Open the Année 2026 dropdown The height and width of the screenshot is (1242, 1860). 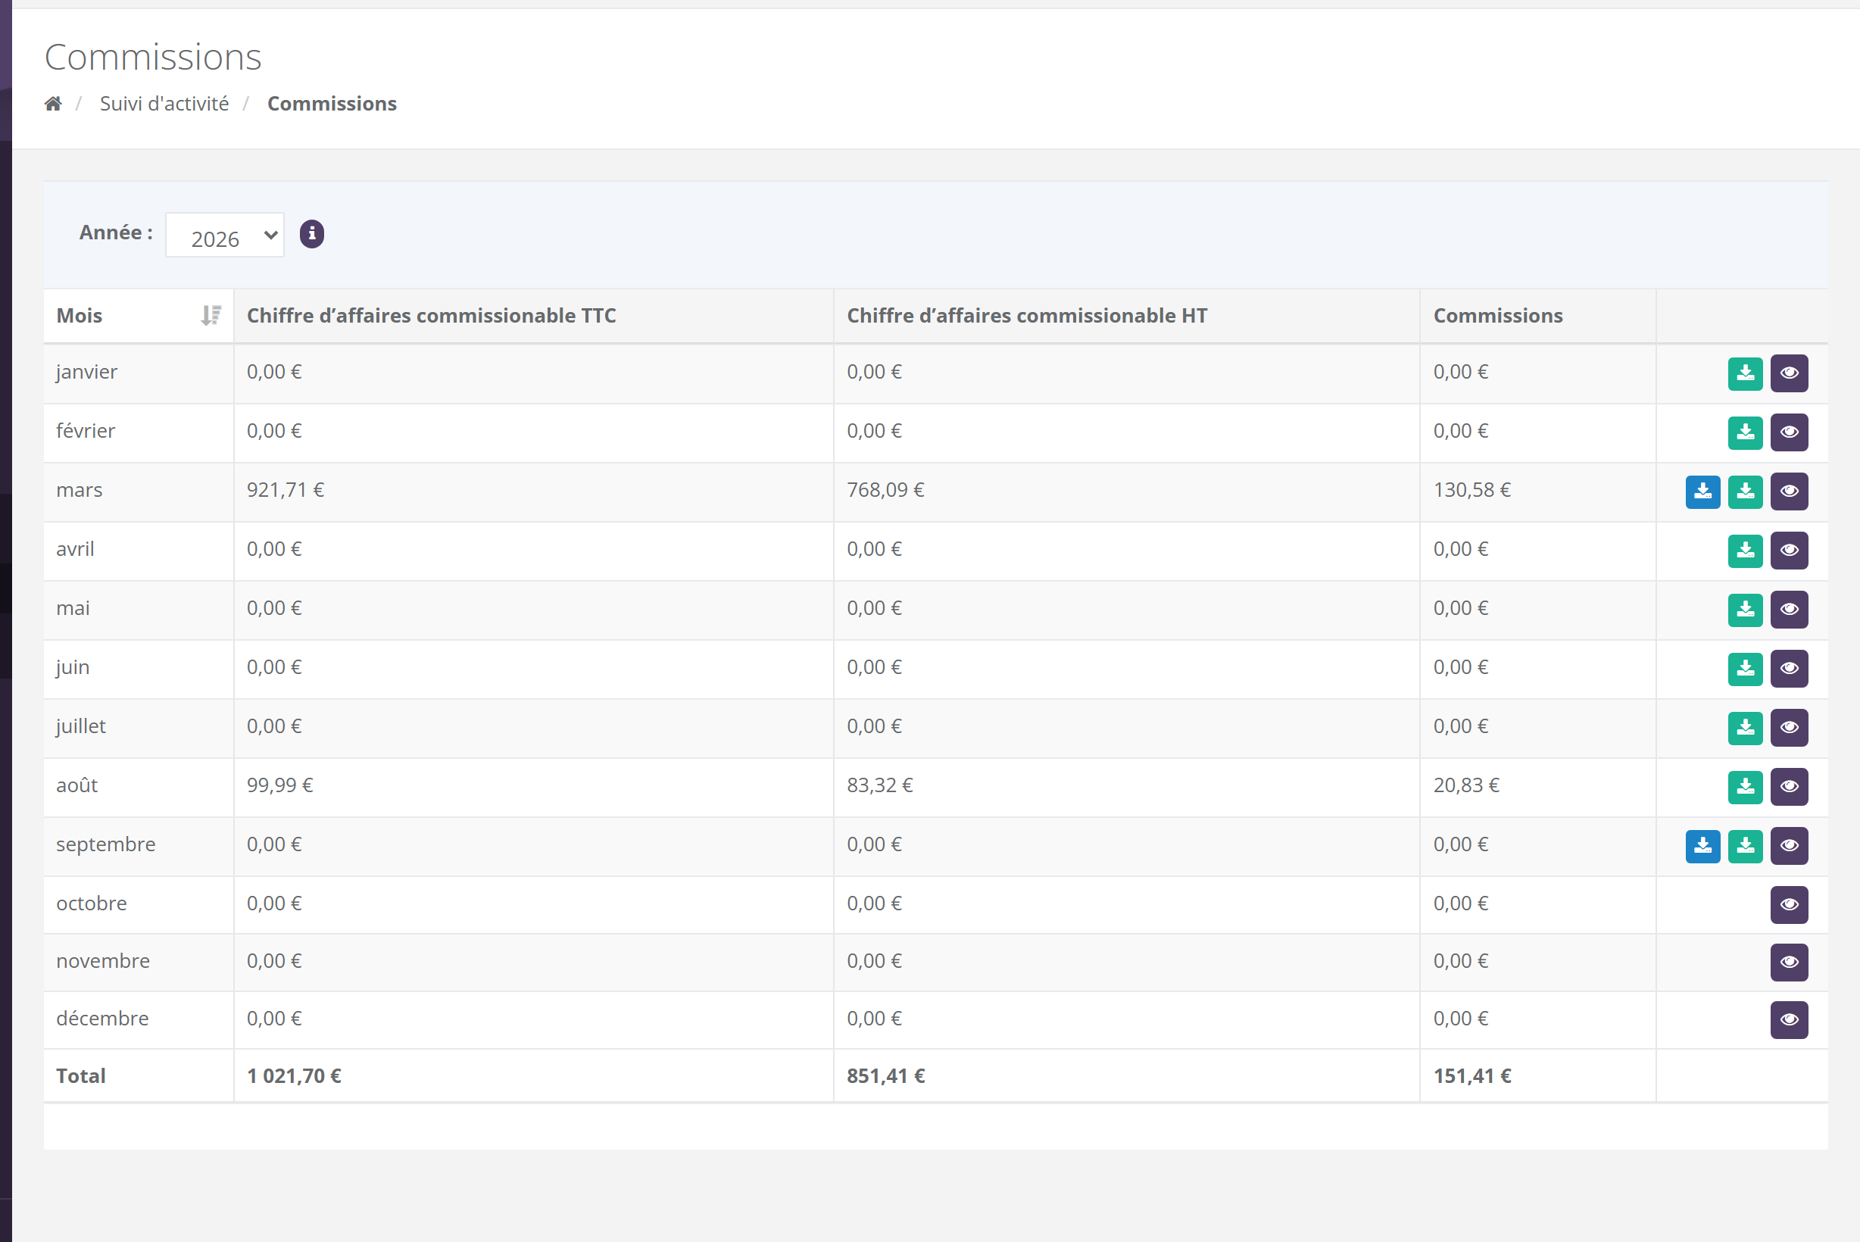click(225, 236)
